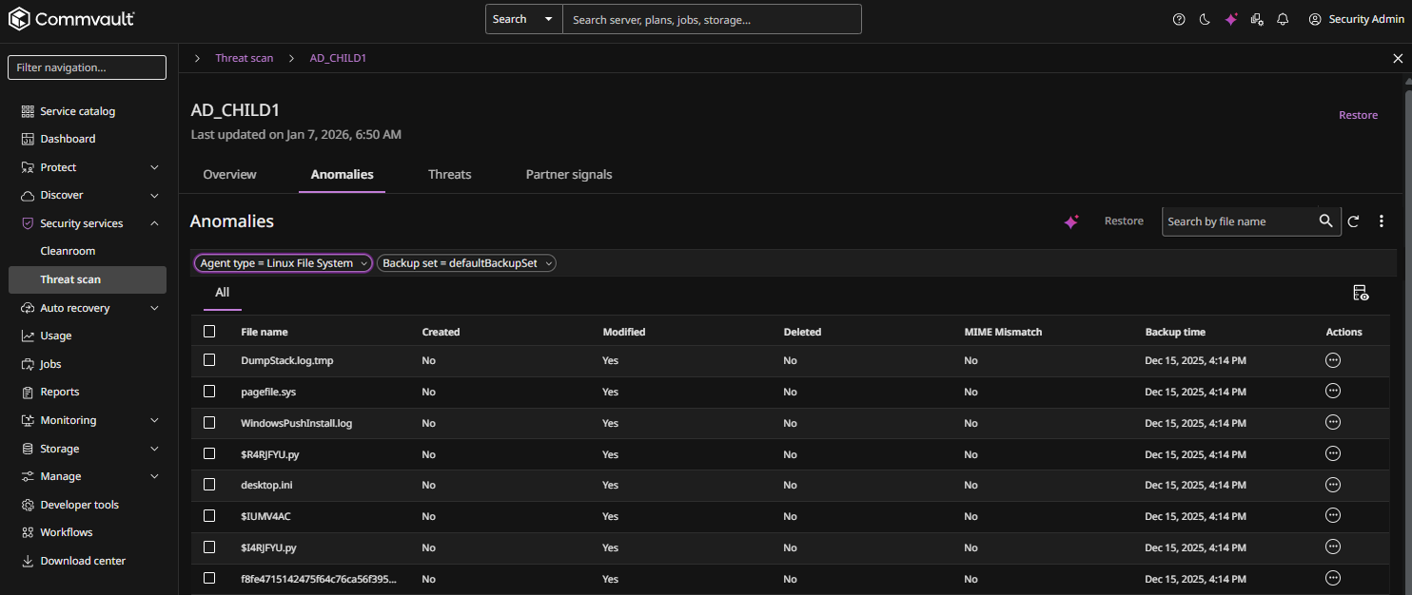Check the WindowsPushInstall.log row
1412x595 pixels.
point(209,423)
